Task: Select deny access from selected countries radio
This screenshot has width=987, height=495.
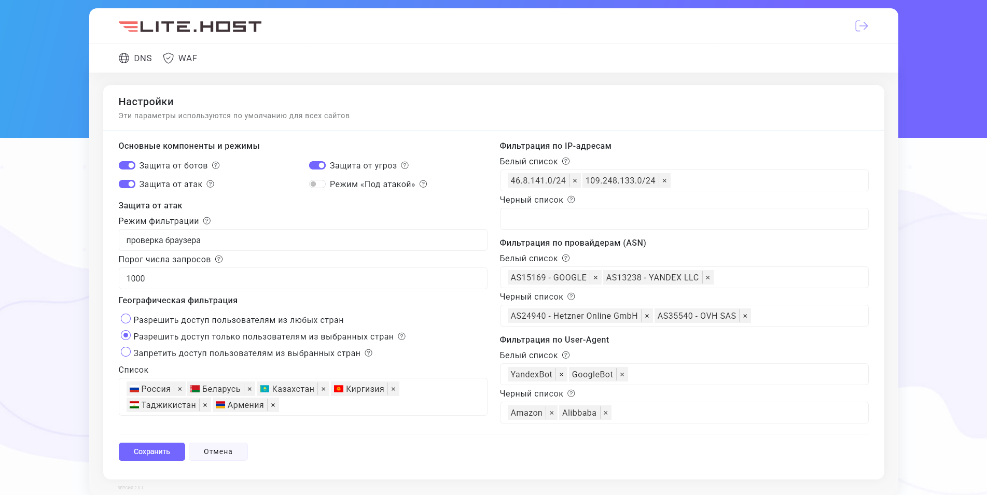Action: (126, 352)
